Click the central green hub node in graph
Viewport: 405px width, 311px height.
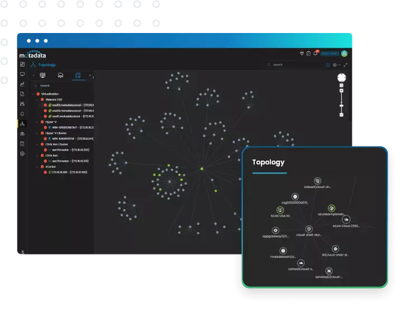[202, 169]
